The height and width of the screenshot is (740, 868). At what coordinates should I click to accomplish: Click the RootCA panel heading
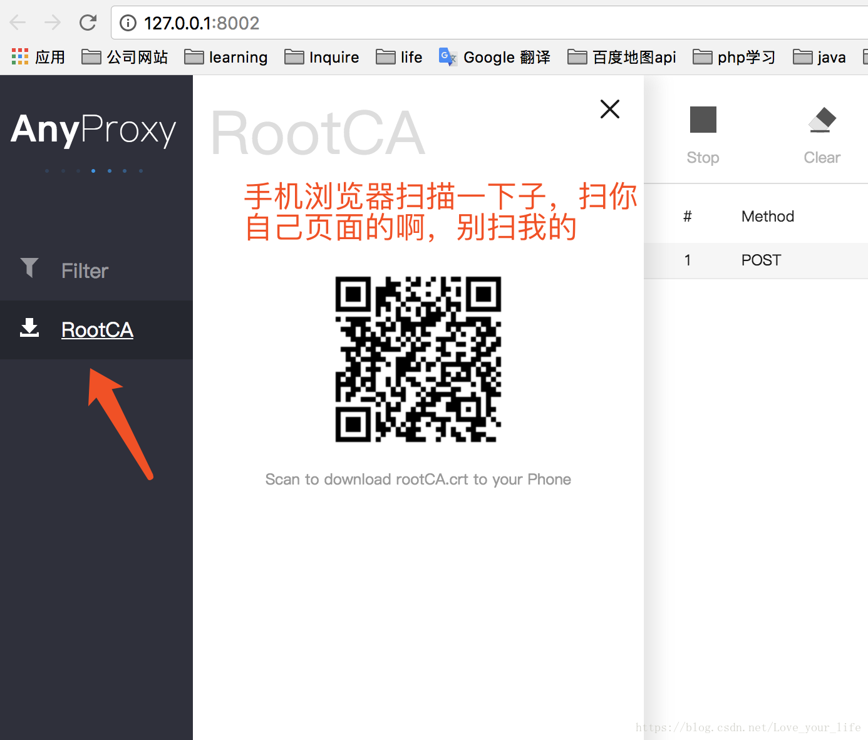[x=318, y=133]
